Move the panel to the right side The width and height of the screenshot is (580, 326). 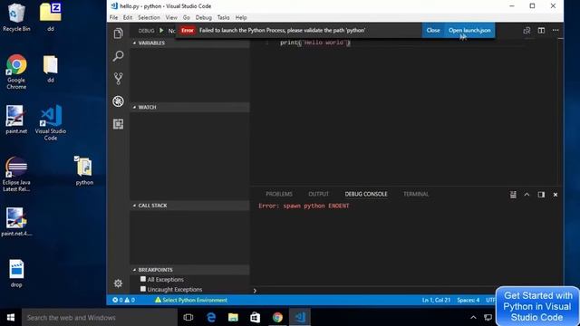pyautogui.click(x=541, y=195)
